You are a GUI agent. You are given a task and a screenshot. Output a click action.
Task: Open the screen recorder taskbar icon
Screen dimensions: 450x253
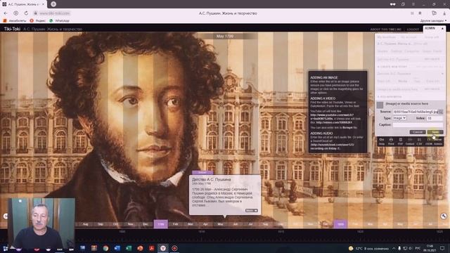[x=174, y=248]
